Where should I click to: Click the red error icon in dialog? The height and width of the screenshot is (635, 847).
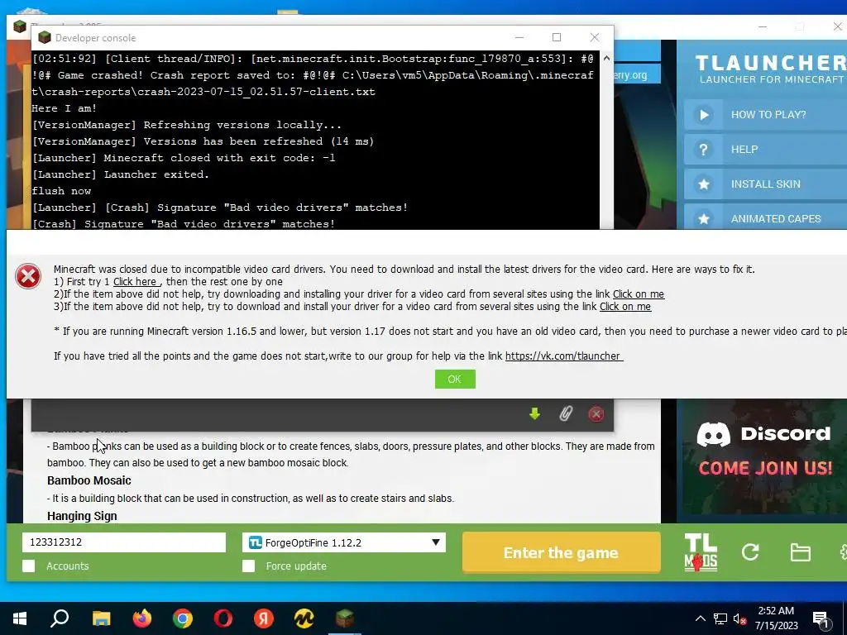point(28,276)
